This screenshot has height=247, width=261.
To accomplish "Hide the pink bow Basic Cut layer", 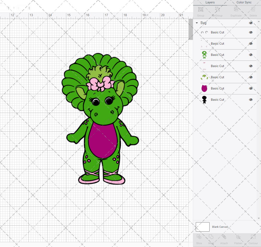I will pyautogui.click(x=251, y=66).
